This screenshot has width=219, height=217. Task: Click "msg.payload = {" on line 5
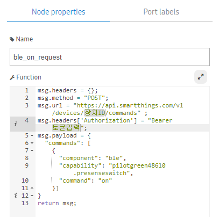coord(64,135)
